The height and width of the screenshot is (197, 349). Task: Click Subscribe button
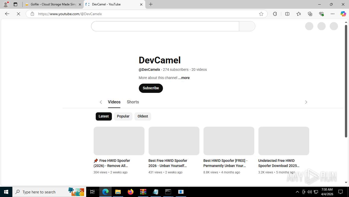point(151,88)
